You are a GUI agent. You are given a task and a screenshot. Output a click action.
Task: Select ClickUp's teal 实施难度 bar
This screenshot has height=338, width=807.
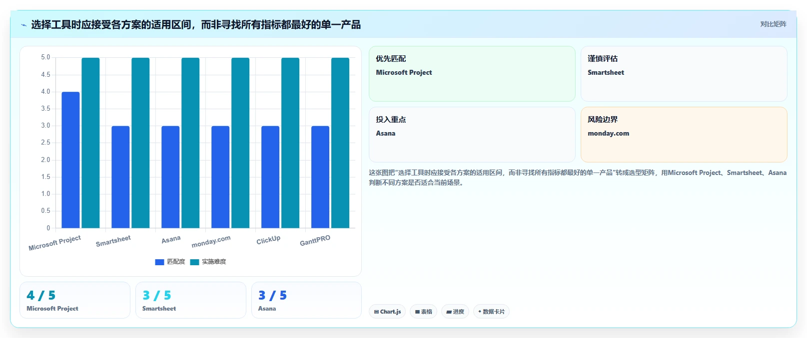[x=290, y=143]
